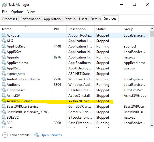
Task: Select the AppHostSvc service name
Action: 16,46
